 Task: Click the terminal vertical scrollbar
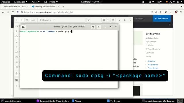click(x=118, y=59)
